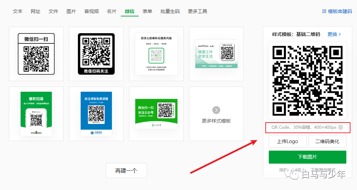357x190 pixels.
Task: Click the QR settings gear icon
Action: pyautogui.click(x=341, y=127)
